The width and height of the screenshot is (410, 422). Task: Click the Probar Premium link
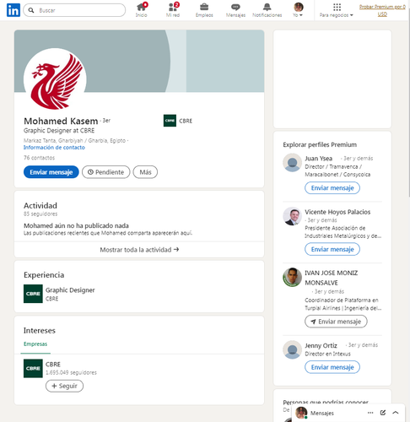coord(382,10)
